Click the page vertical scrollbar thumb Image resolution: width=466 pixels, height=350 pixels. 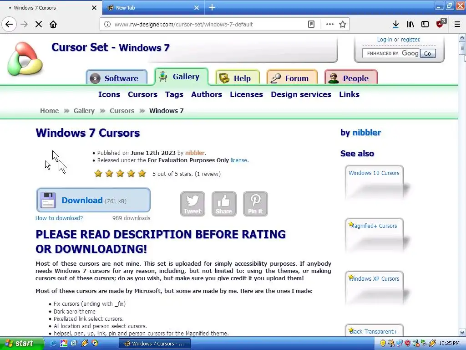click(x=462, y=48)
